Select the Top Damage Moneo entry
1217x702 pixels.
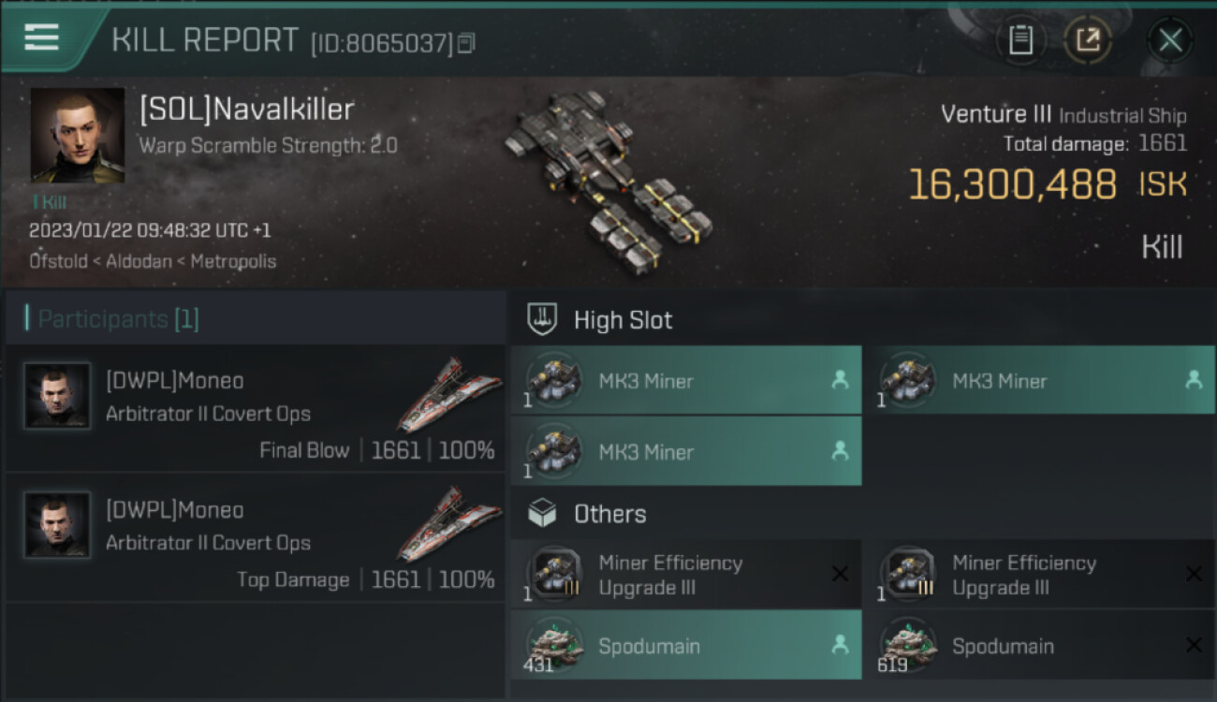tap(255, 538)
